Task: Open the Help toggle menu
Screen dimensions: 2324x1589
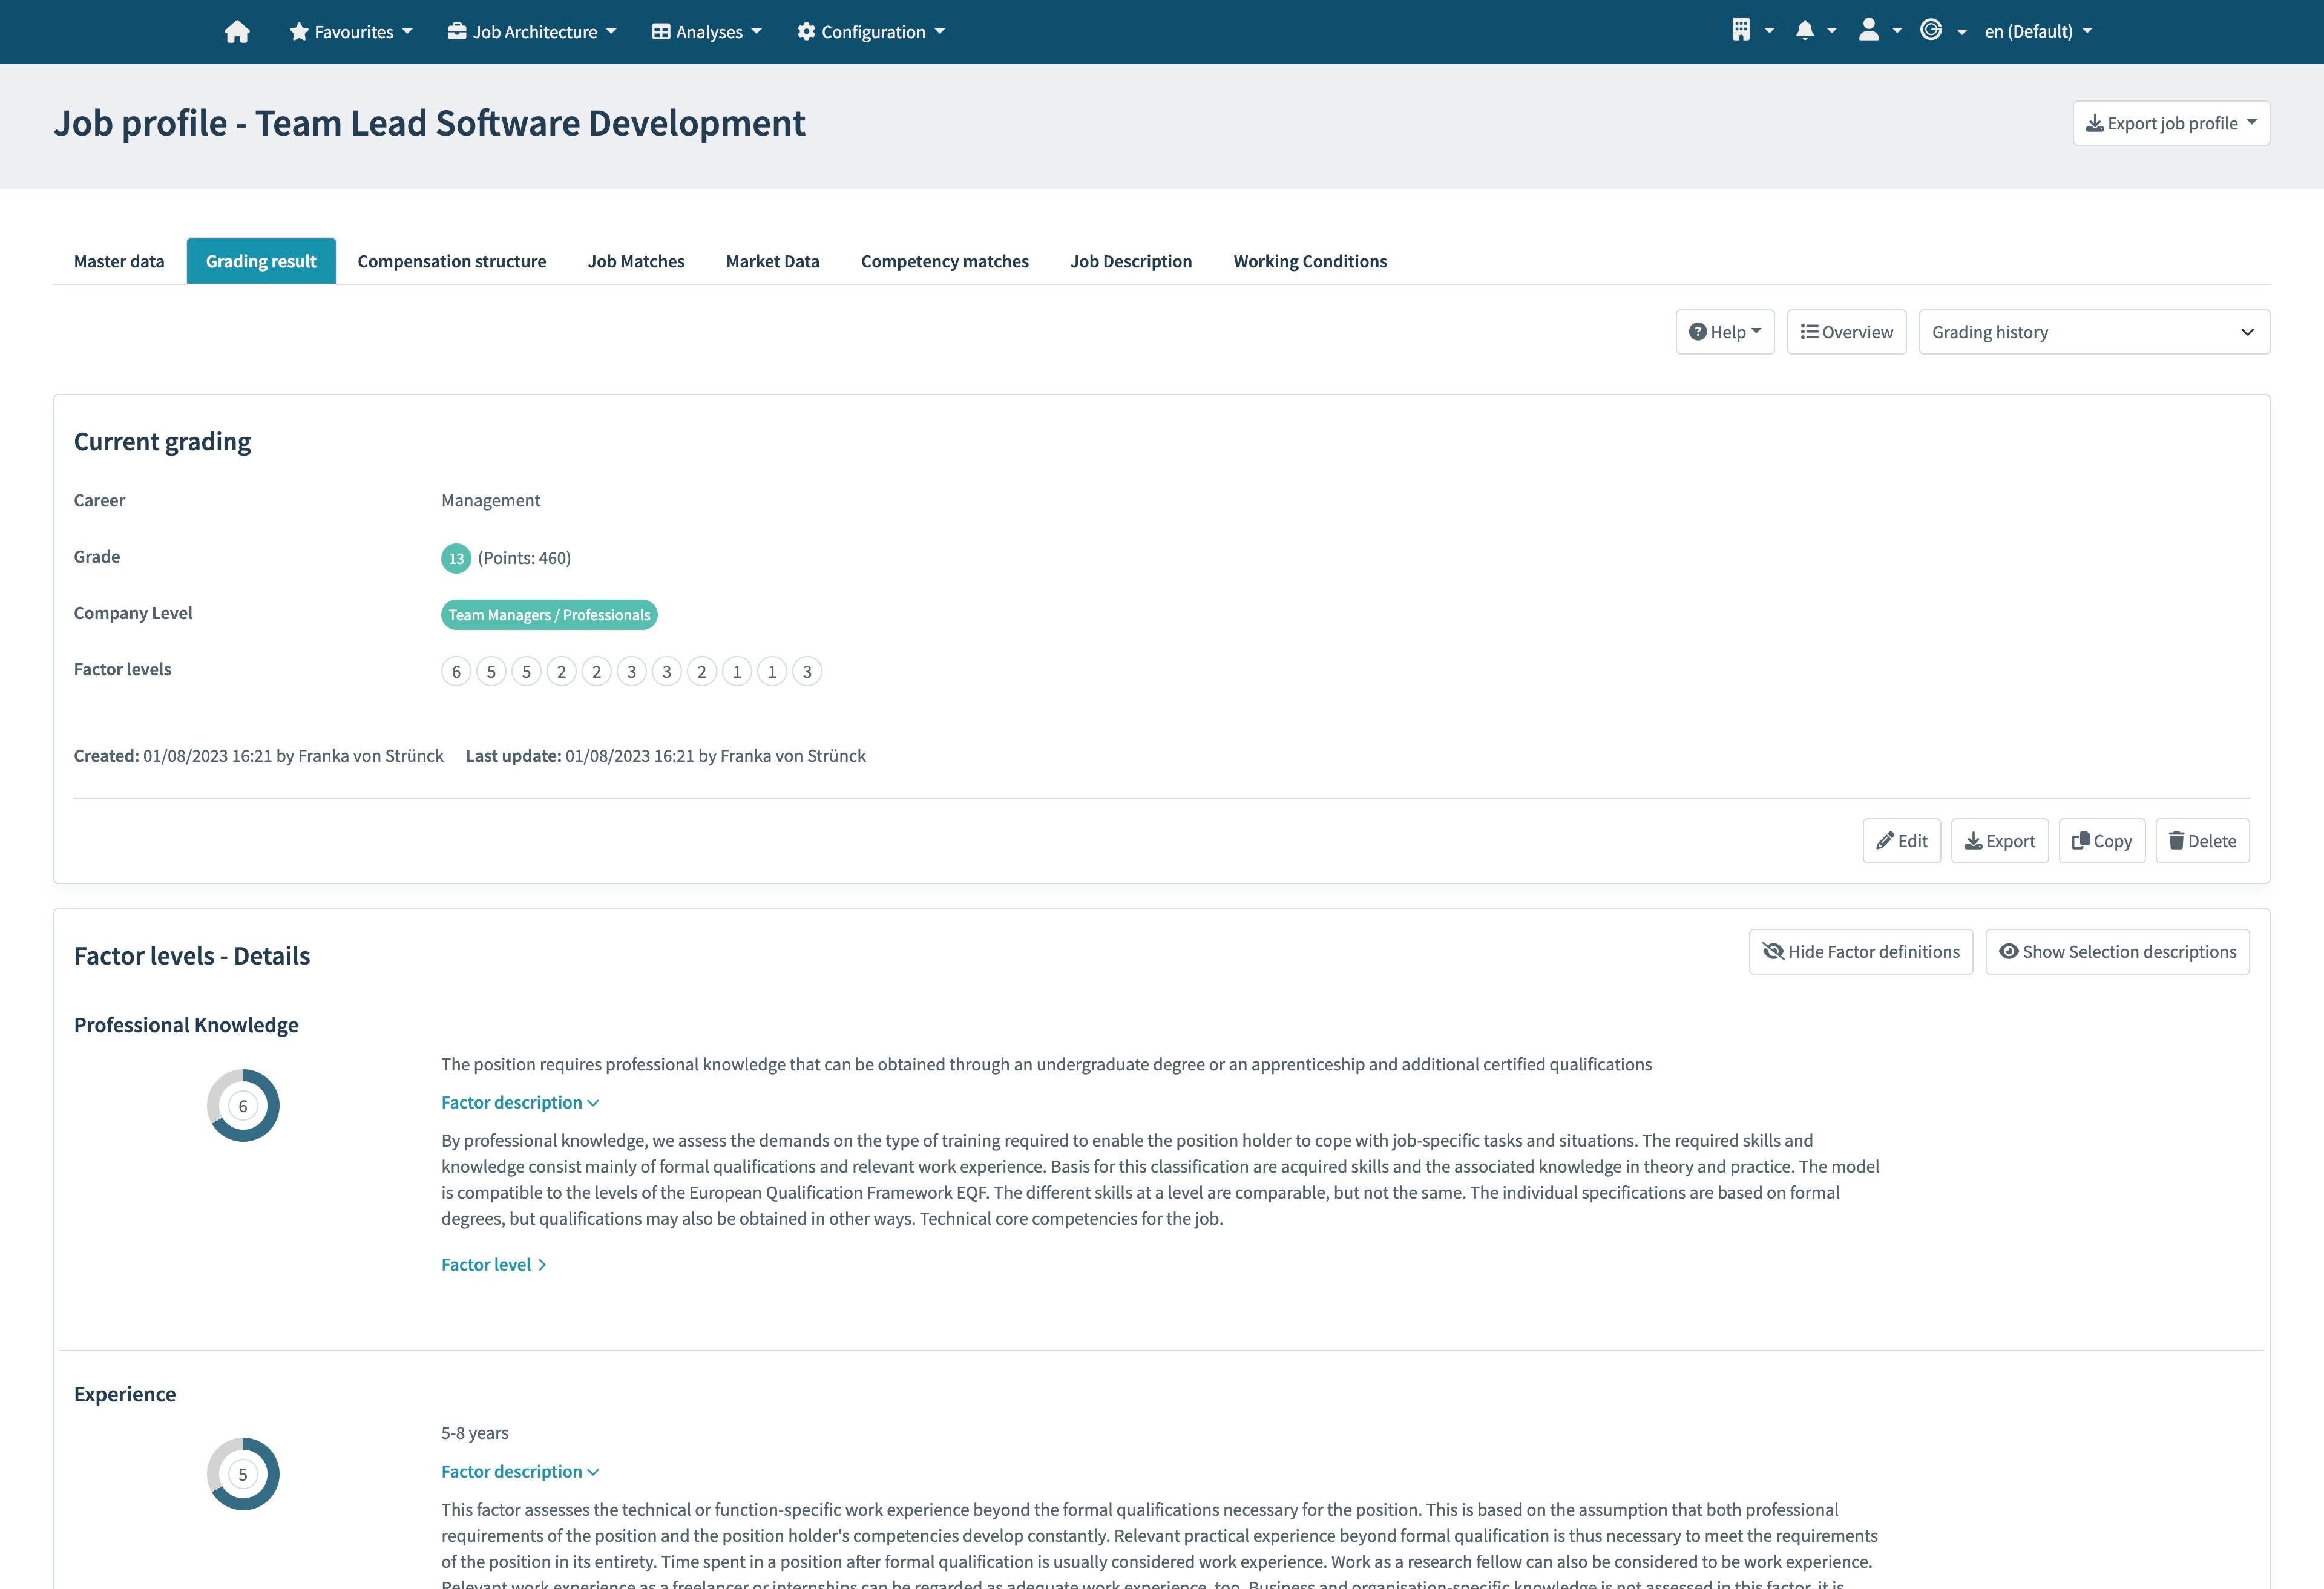Action: 1724,331
